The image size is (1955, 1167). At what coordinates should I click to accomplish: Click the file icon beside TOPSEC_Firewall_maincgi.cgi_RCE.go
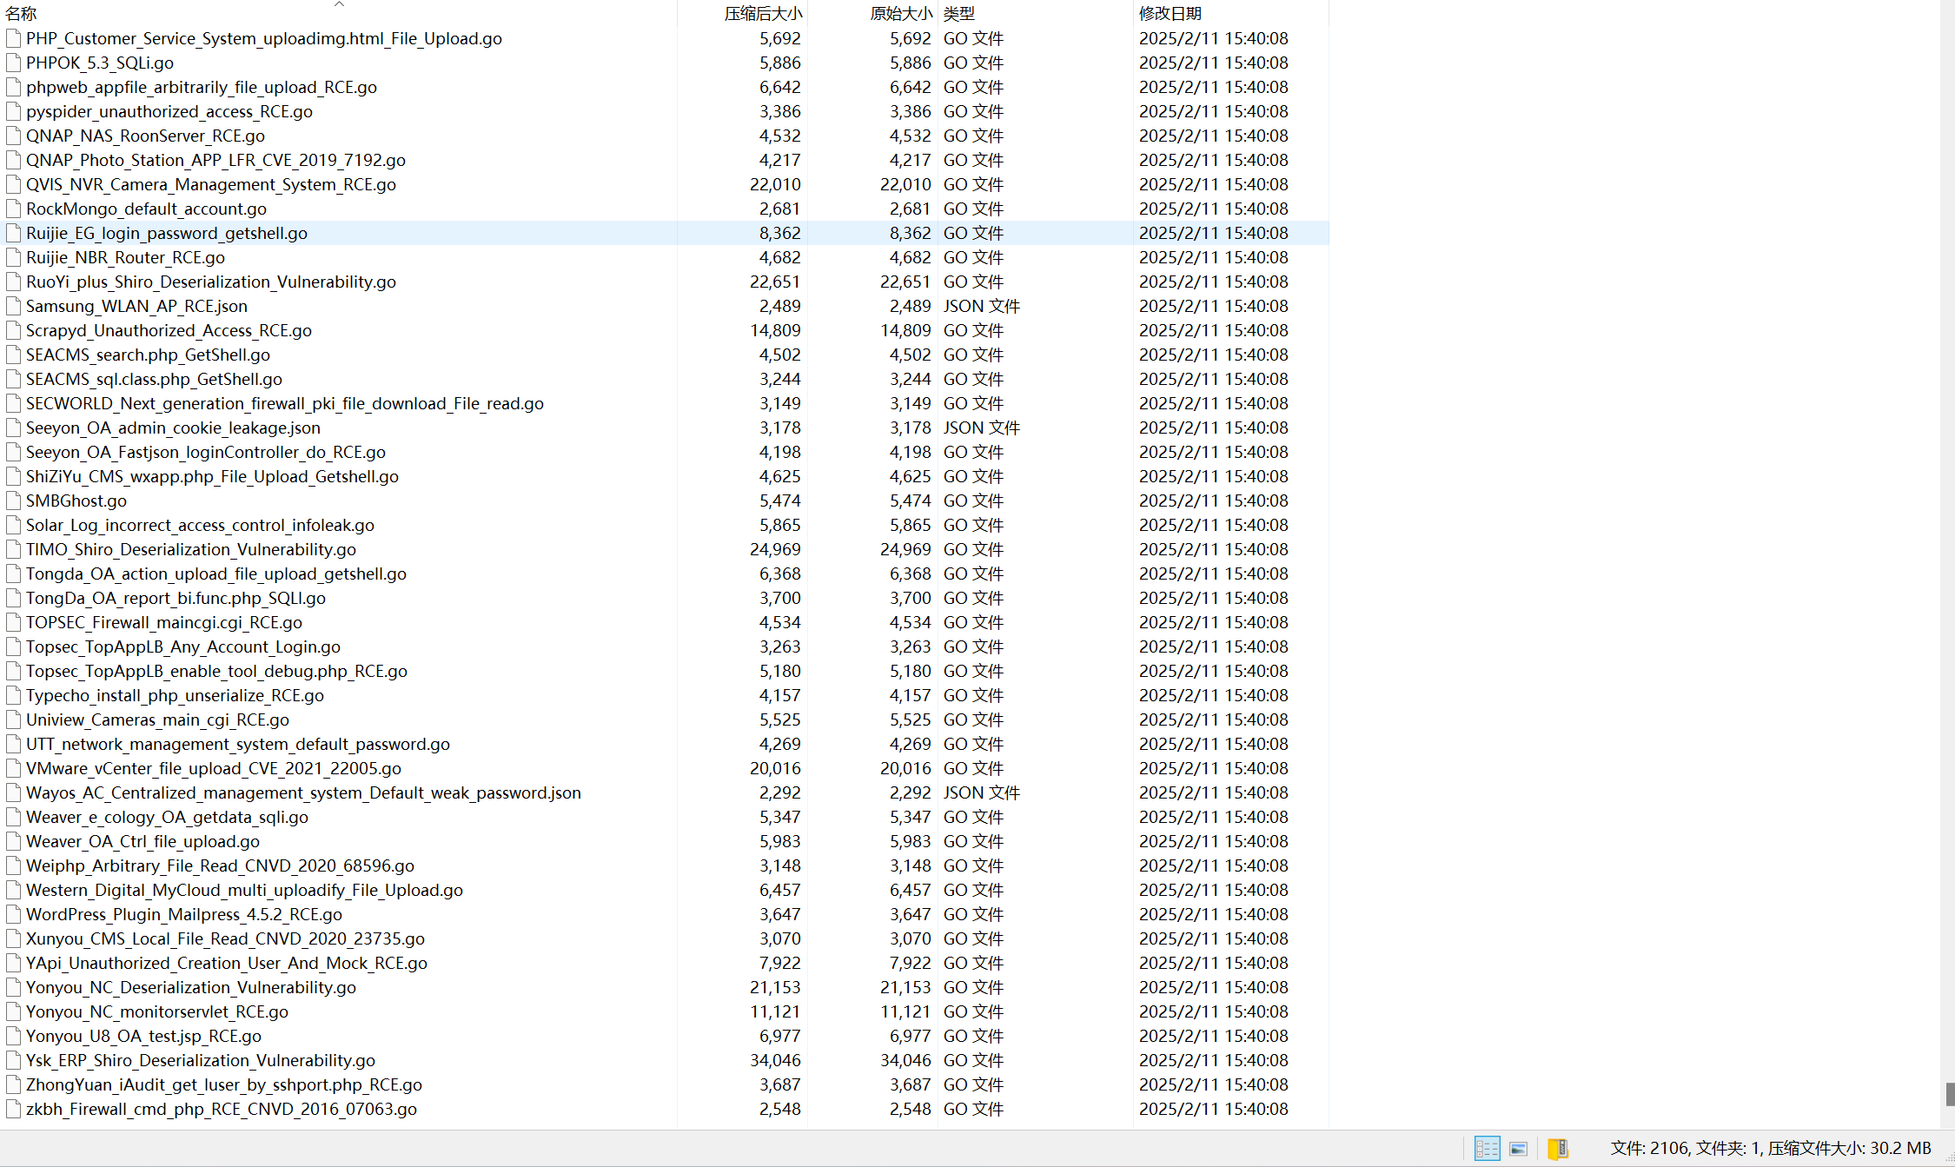coord(13,622)
